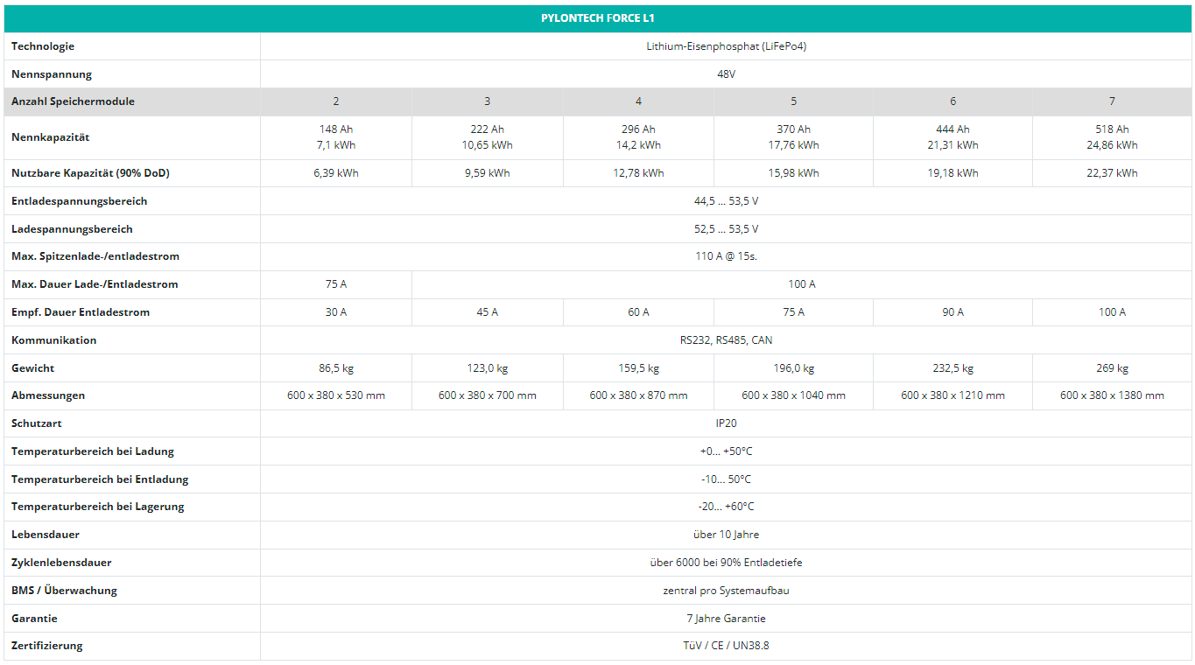The height and width of the screenshot is (665, 1195).
Task: Click the 100 A continuous current merged cell
Action: point(802,284)
